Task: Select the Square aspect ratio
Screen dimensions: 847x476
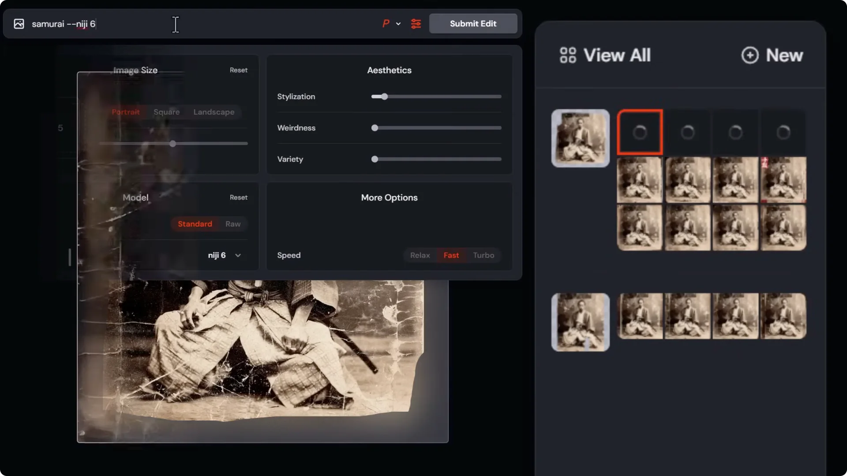Action: (x=166, y=112)
